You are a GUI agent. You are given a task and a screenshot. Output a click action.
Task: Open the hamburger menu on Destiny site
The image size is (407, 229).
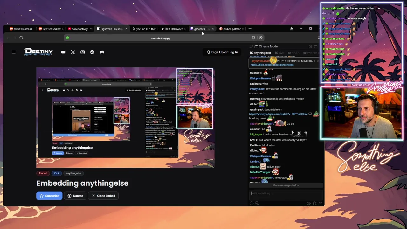pyautogui.click(x=14, y=52)
